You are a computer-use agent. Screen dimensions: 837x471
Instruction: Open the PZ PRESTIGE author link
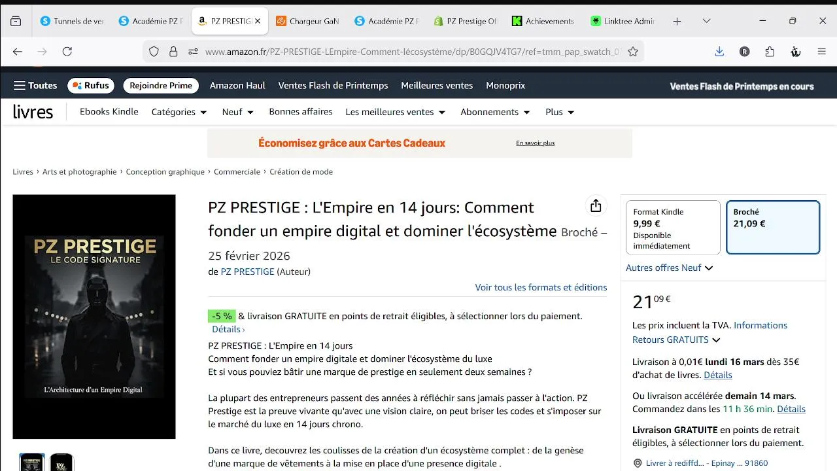[247, 271]
